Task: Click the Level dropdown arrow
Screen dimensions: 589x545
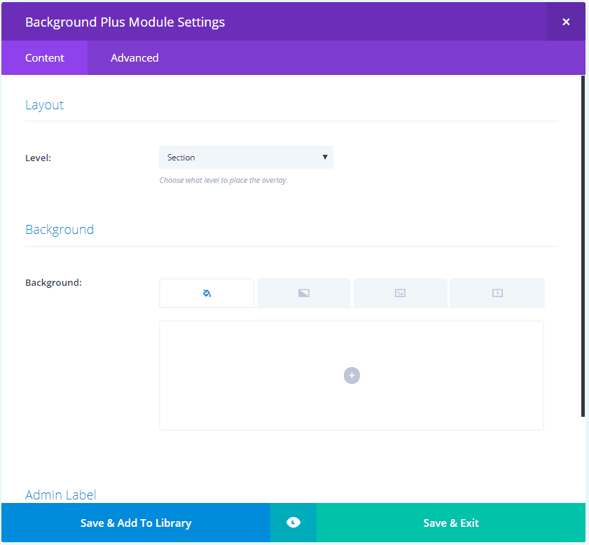Action: 325,158
